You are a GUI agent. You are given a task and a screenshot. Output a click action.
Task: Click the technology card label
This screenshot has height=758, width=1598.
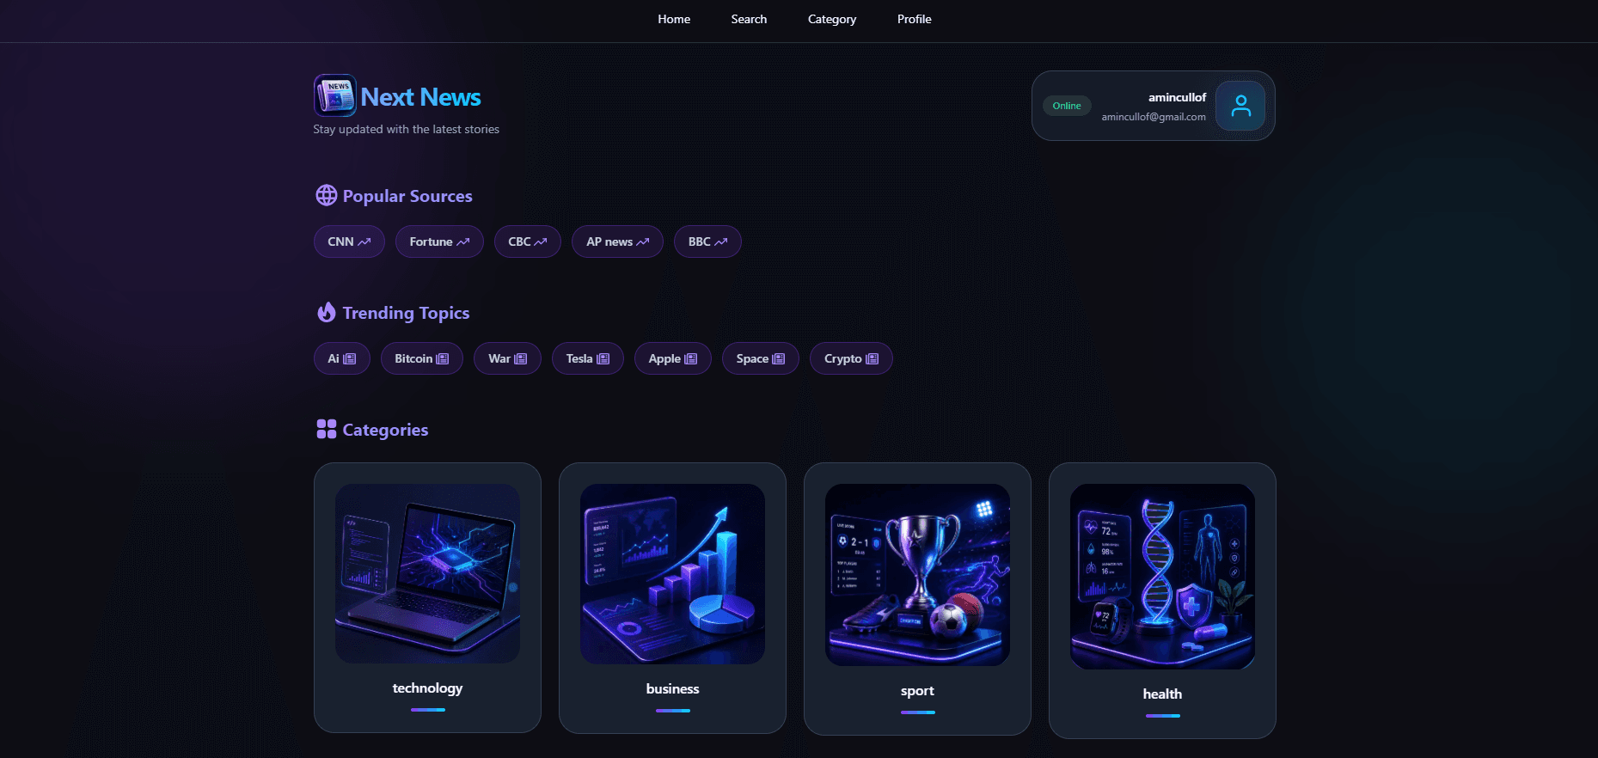point(427,688)
